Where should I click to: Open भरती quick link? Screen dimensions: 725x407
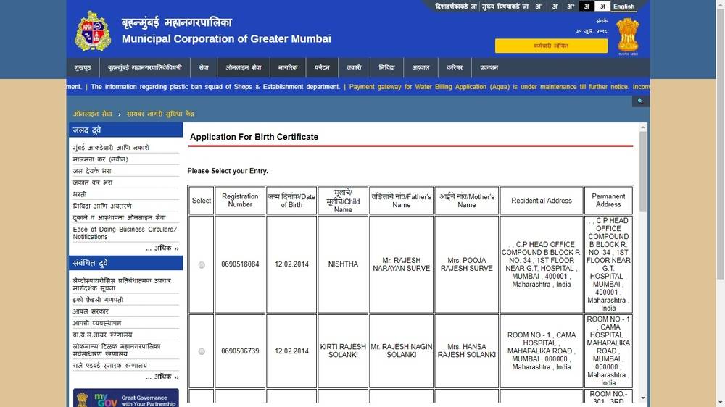pyautogui.click(x=80, y=194)
